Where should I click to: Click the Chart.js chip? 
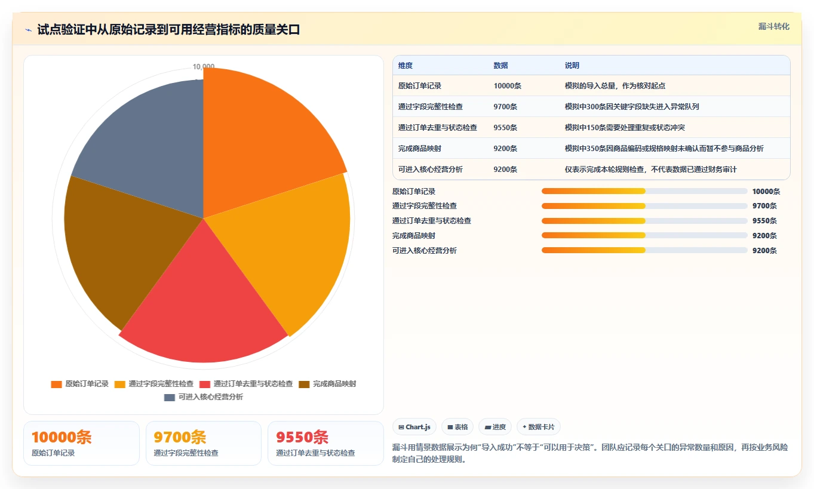click(x=414, y=427)
